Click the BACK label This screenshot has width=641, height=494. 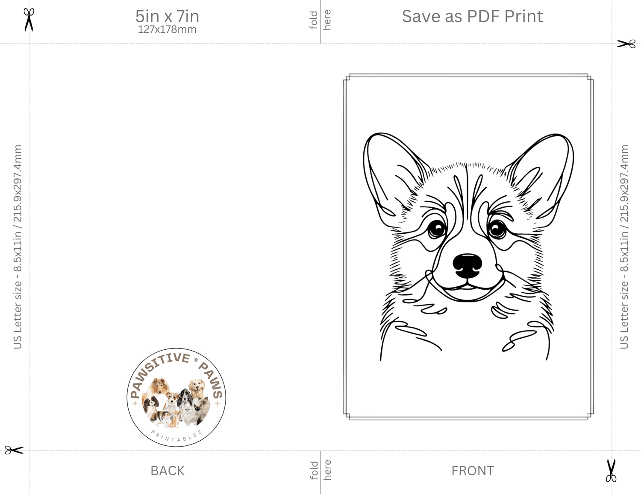(168, 471)
